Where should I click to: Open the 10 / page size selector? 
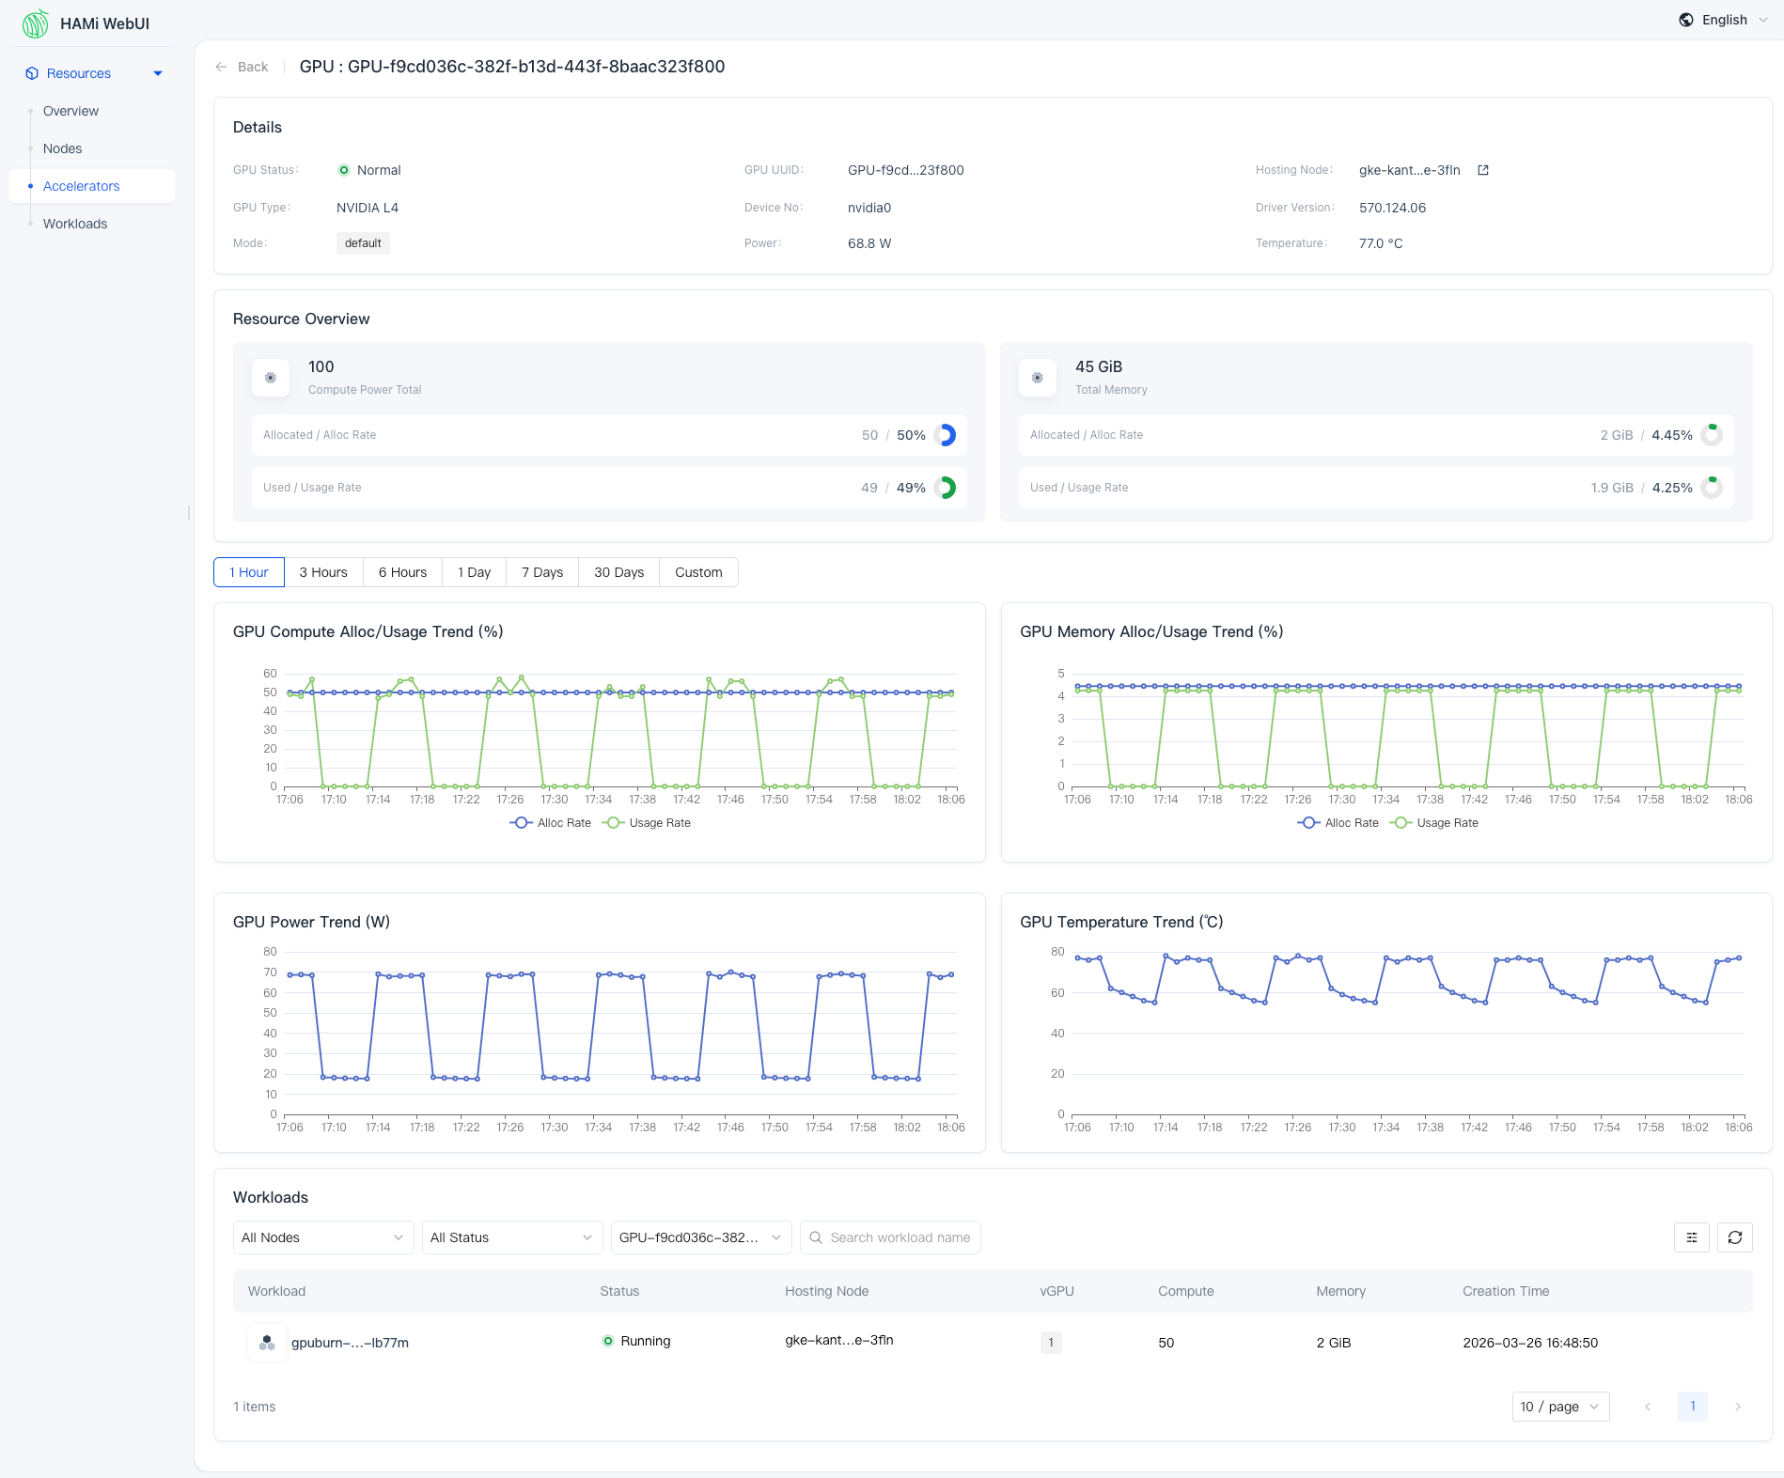1559,1407
